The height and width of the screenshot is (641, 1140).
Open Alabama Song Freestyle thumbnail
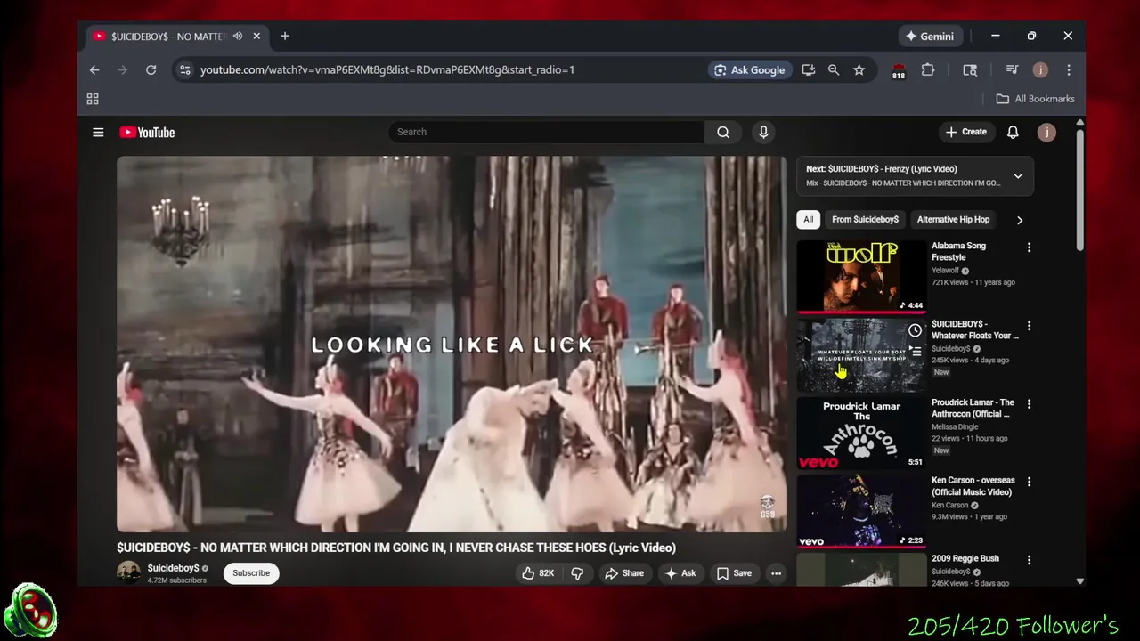[861, 276]
